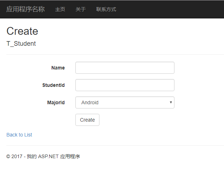
Task: Click the Name field label
Action: point(58,68)
